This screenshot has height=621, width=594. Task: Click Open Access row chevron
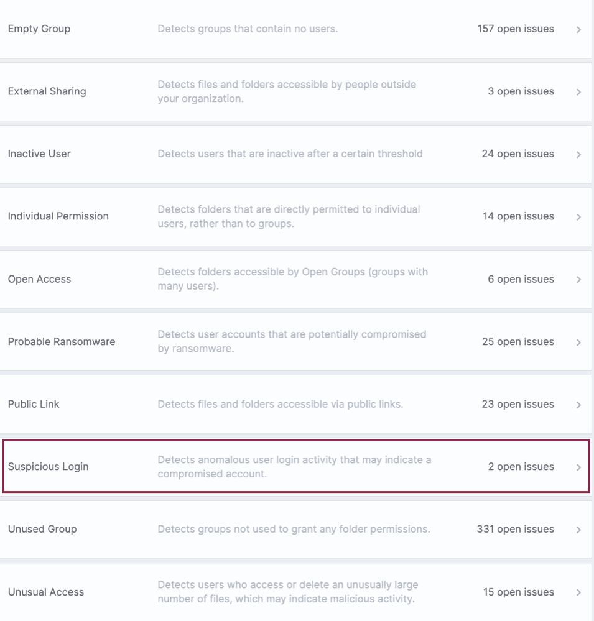click(578, 280)
